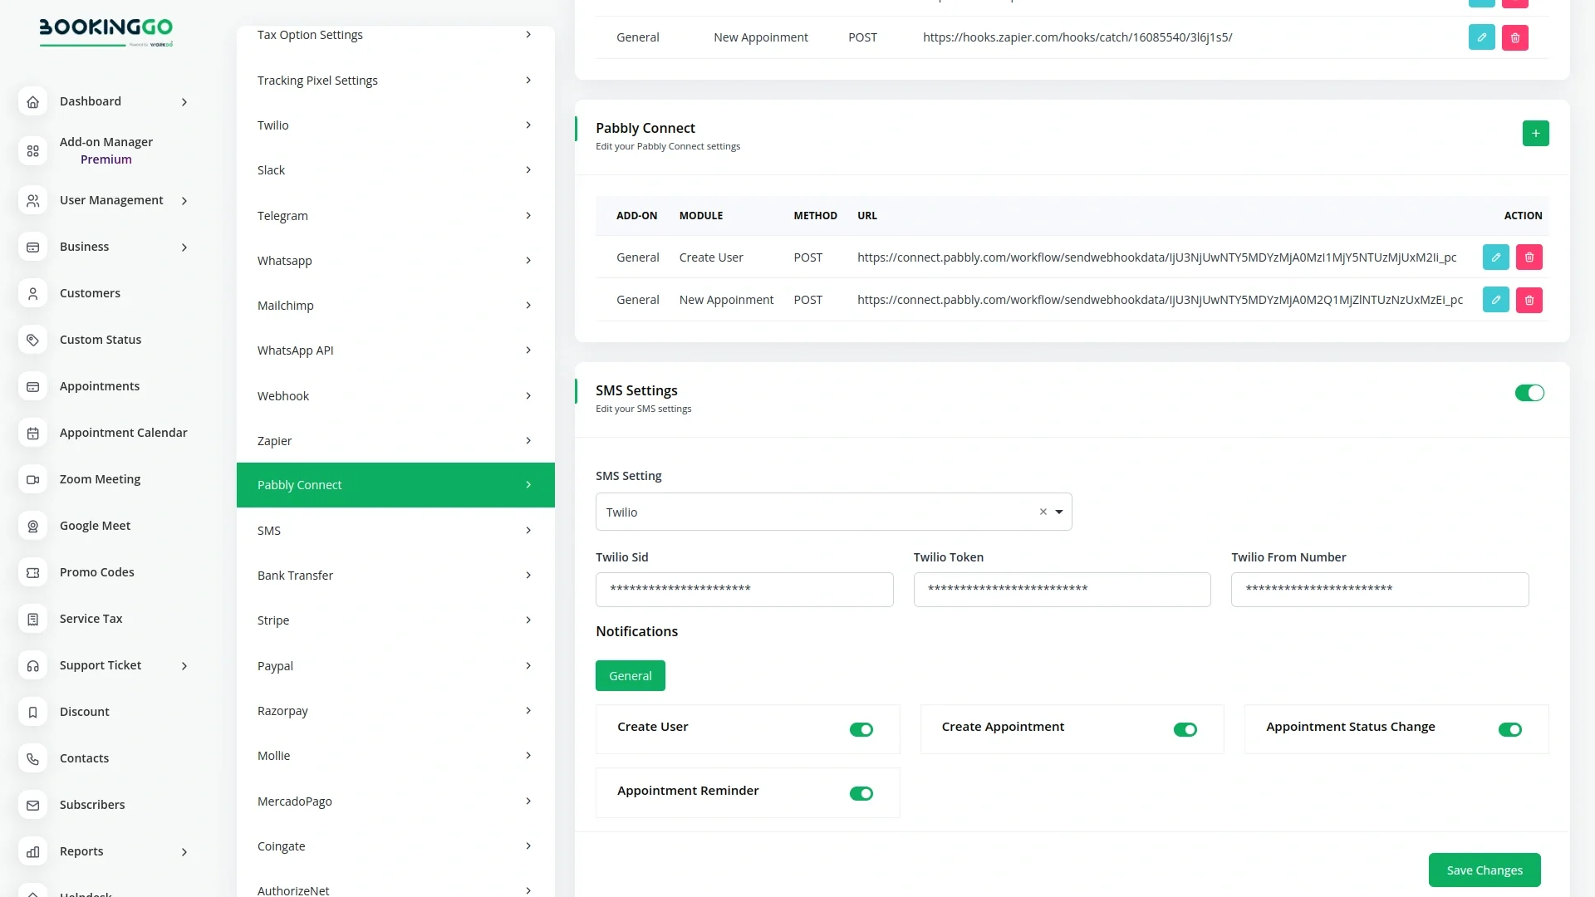The image size is (1595, 897).
Task: Click the Twilio Token input field
Action: tap(1062, 589)
